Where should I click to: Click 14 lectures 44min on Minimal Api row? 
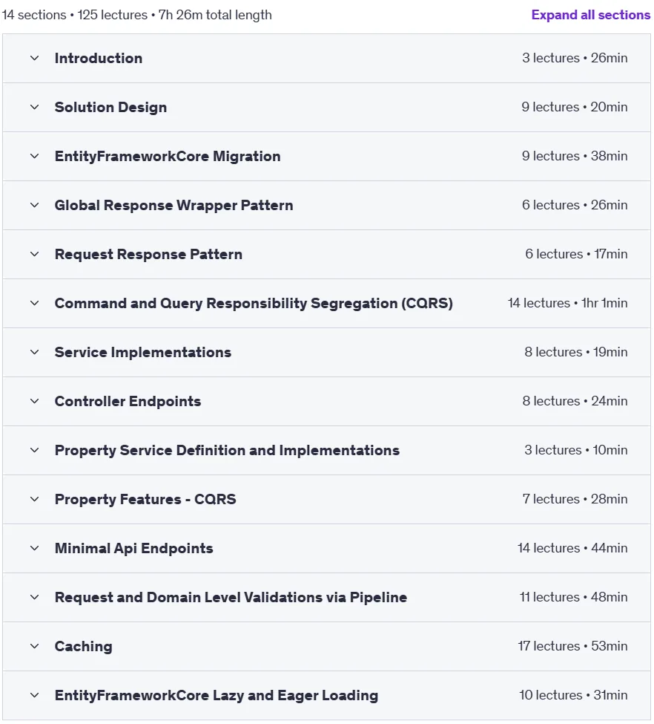point(572,548)
